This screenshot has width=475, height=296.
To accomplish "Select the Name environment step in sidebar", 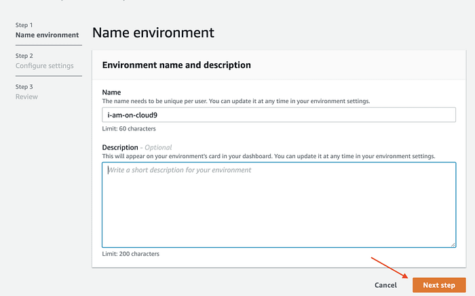I will tap(47, 35).
